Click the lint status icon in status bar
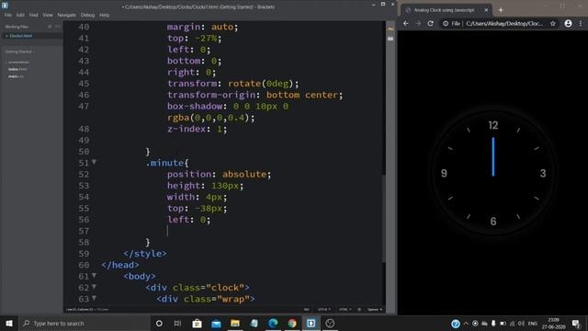The height and width of the screenshot is (331, 588). 359,310
